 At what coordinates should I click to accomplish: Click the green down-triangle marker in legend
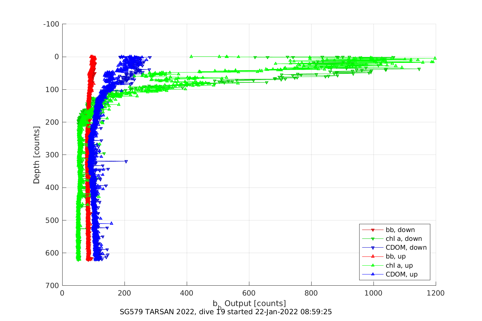(372, 239)
